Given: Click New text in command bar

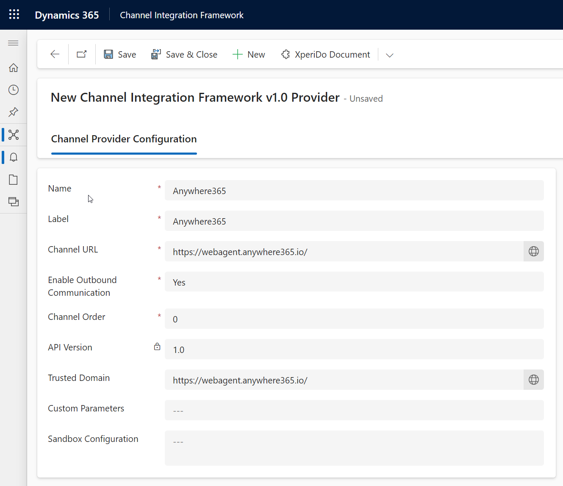Looking at the screenshot, I should pyautogui.click(x=256, y=55).
